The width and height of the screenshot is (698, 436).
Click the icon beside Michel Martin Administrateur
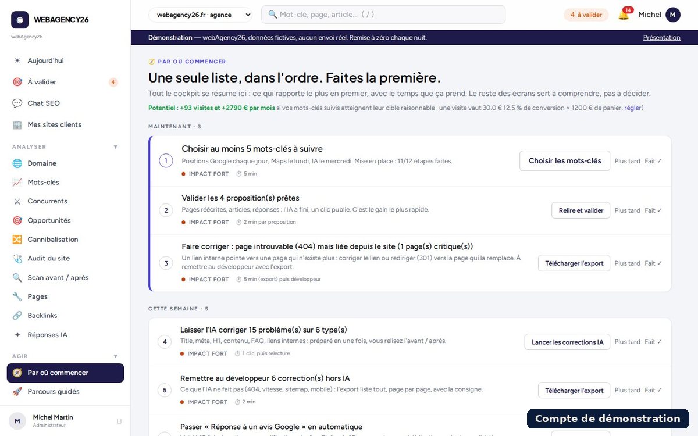click(119, 421)
